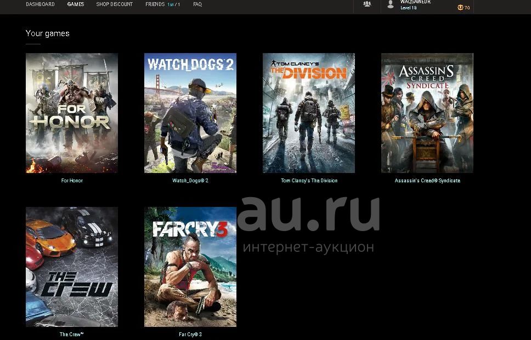This screenshot has height=340, width=531.
Task: Open the Shop Discount tab
Action: 115,4
